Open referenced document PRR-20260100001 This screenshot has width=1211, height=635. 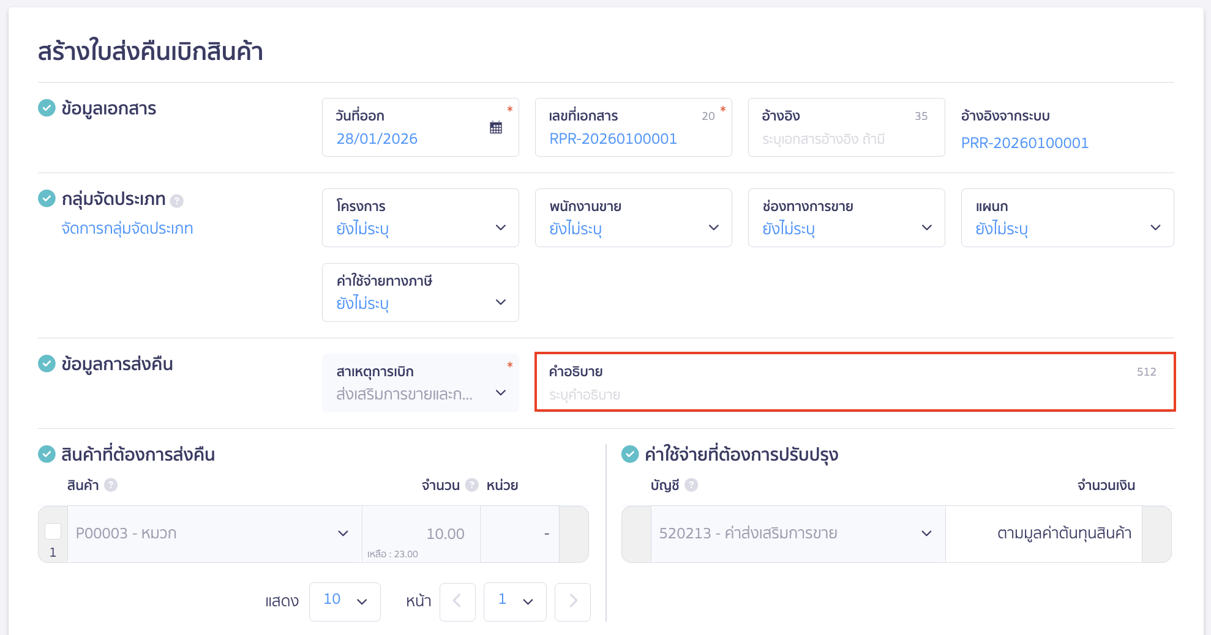pos(1024,143)
